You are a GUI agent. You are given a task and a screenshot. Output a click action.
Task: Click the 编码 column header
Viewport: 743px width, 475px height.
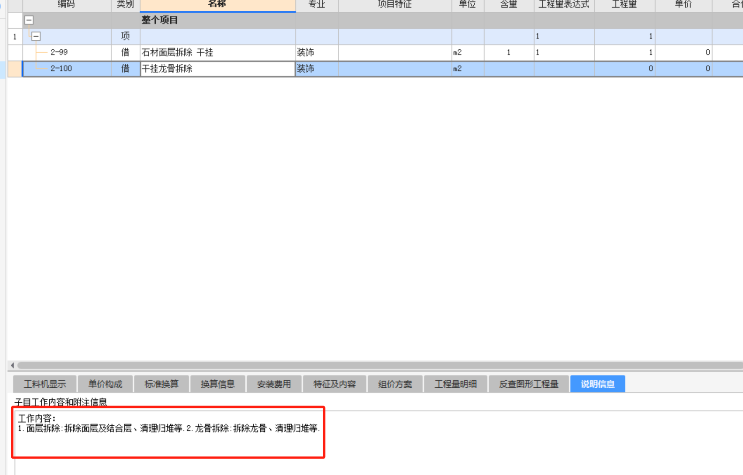point(67,5)
